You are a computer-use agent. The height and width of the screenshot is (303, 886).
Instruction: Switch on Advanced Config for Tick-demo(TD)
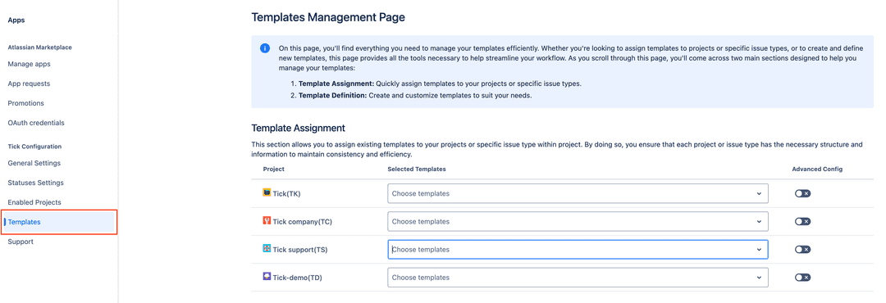pyautogui.click(x=802, y=278)
